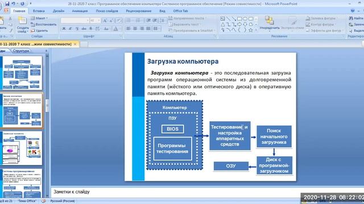
Task: Close the yellow document tab with X
Action: (x=75, y=44)
